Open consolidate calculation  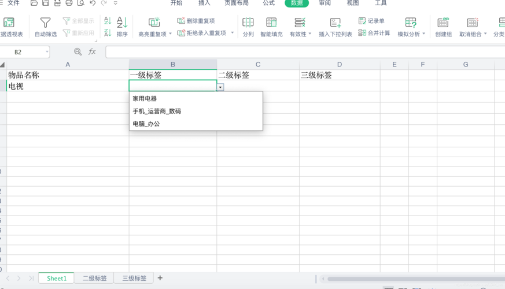[x=374, y=33]
